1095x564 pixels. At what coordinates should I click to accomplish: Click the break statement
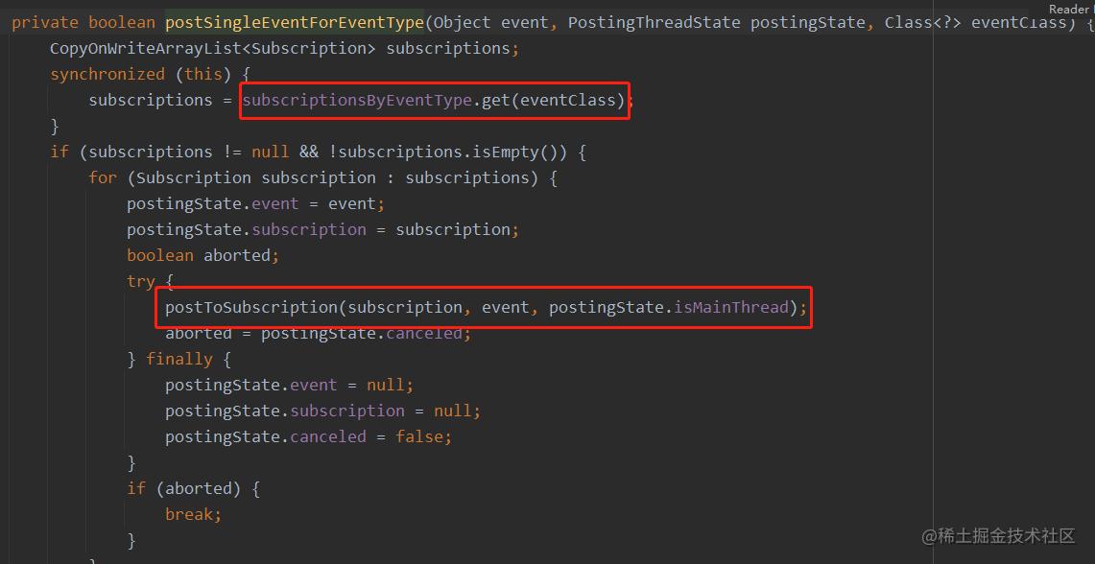point(190,514)
